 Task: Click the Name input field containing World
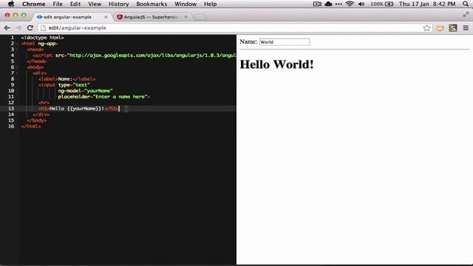285,42
